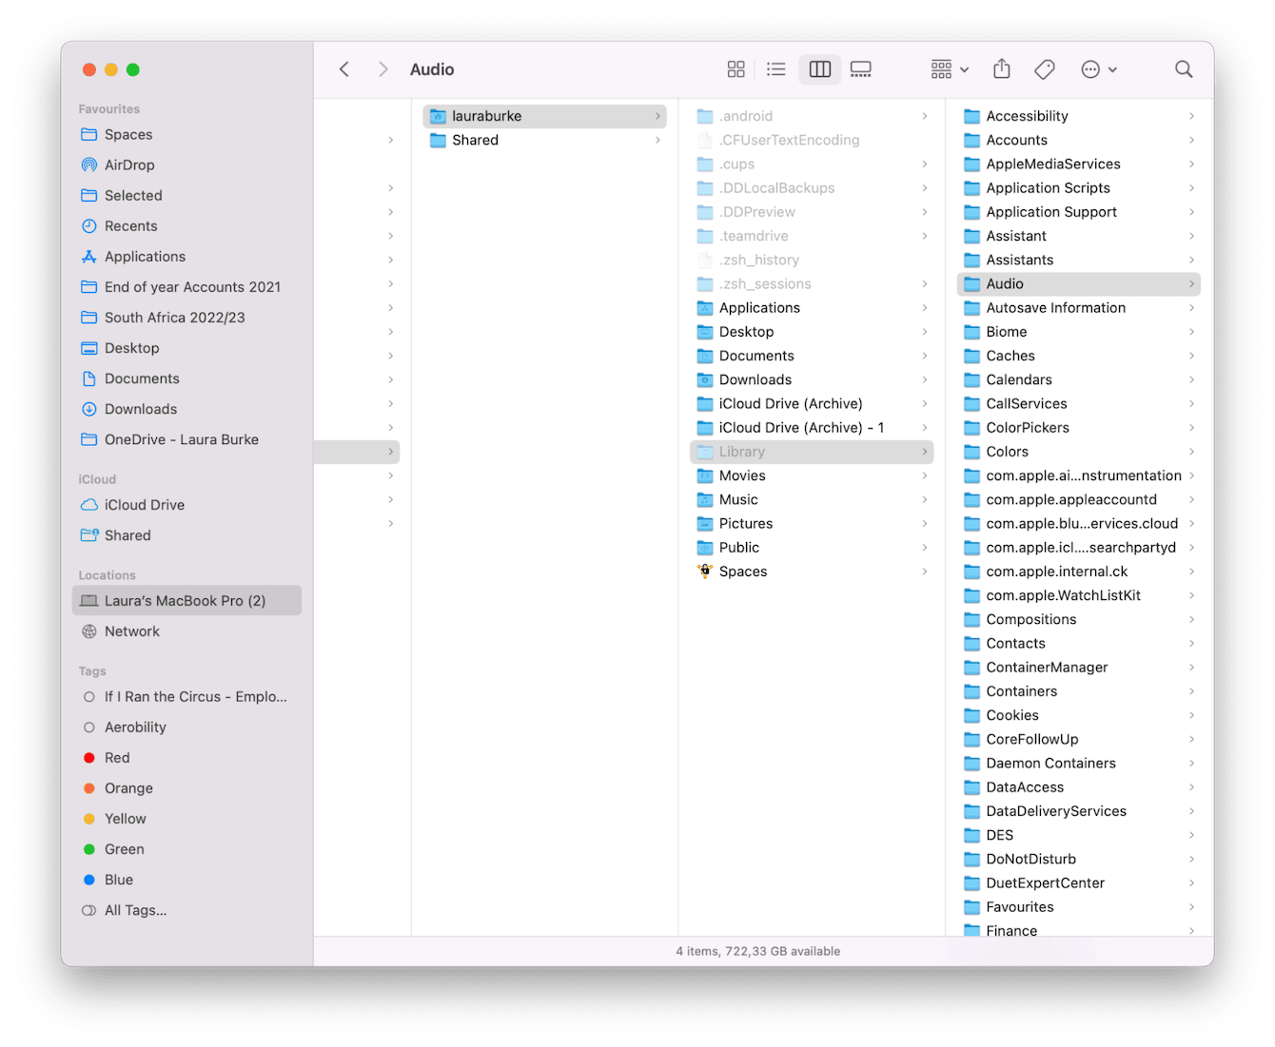Viewport: 1275px width, 1047px height.
Task: Switch to gallery view
Action: [x=861, y=69]
